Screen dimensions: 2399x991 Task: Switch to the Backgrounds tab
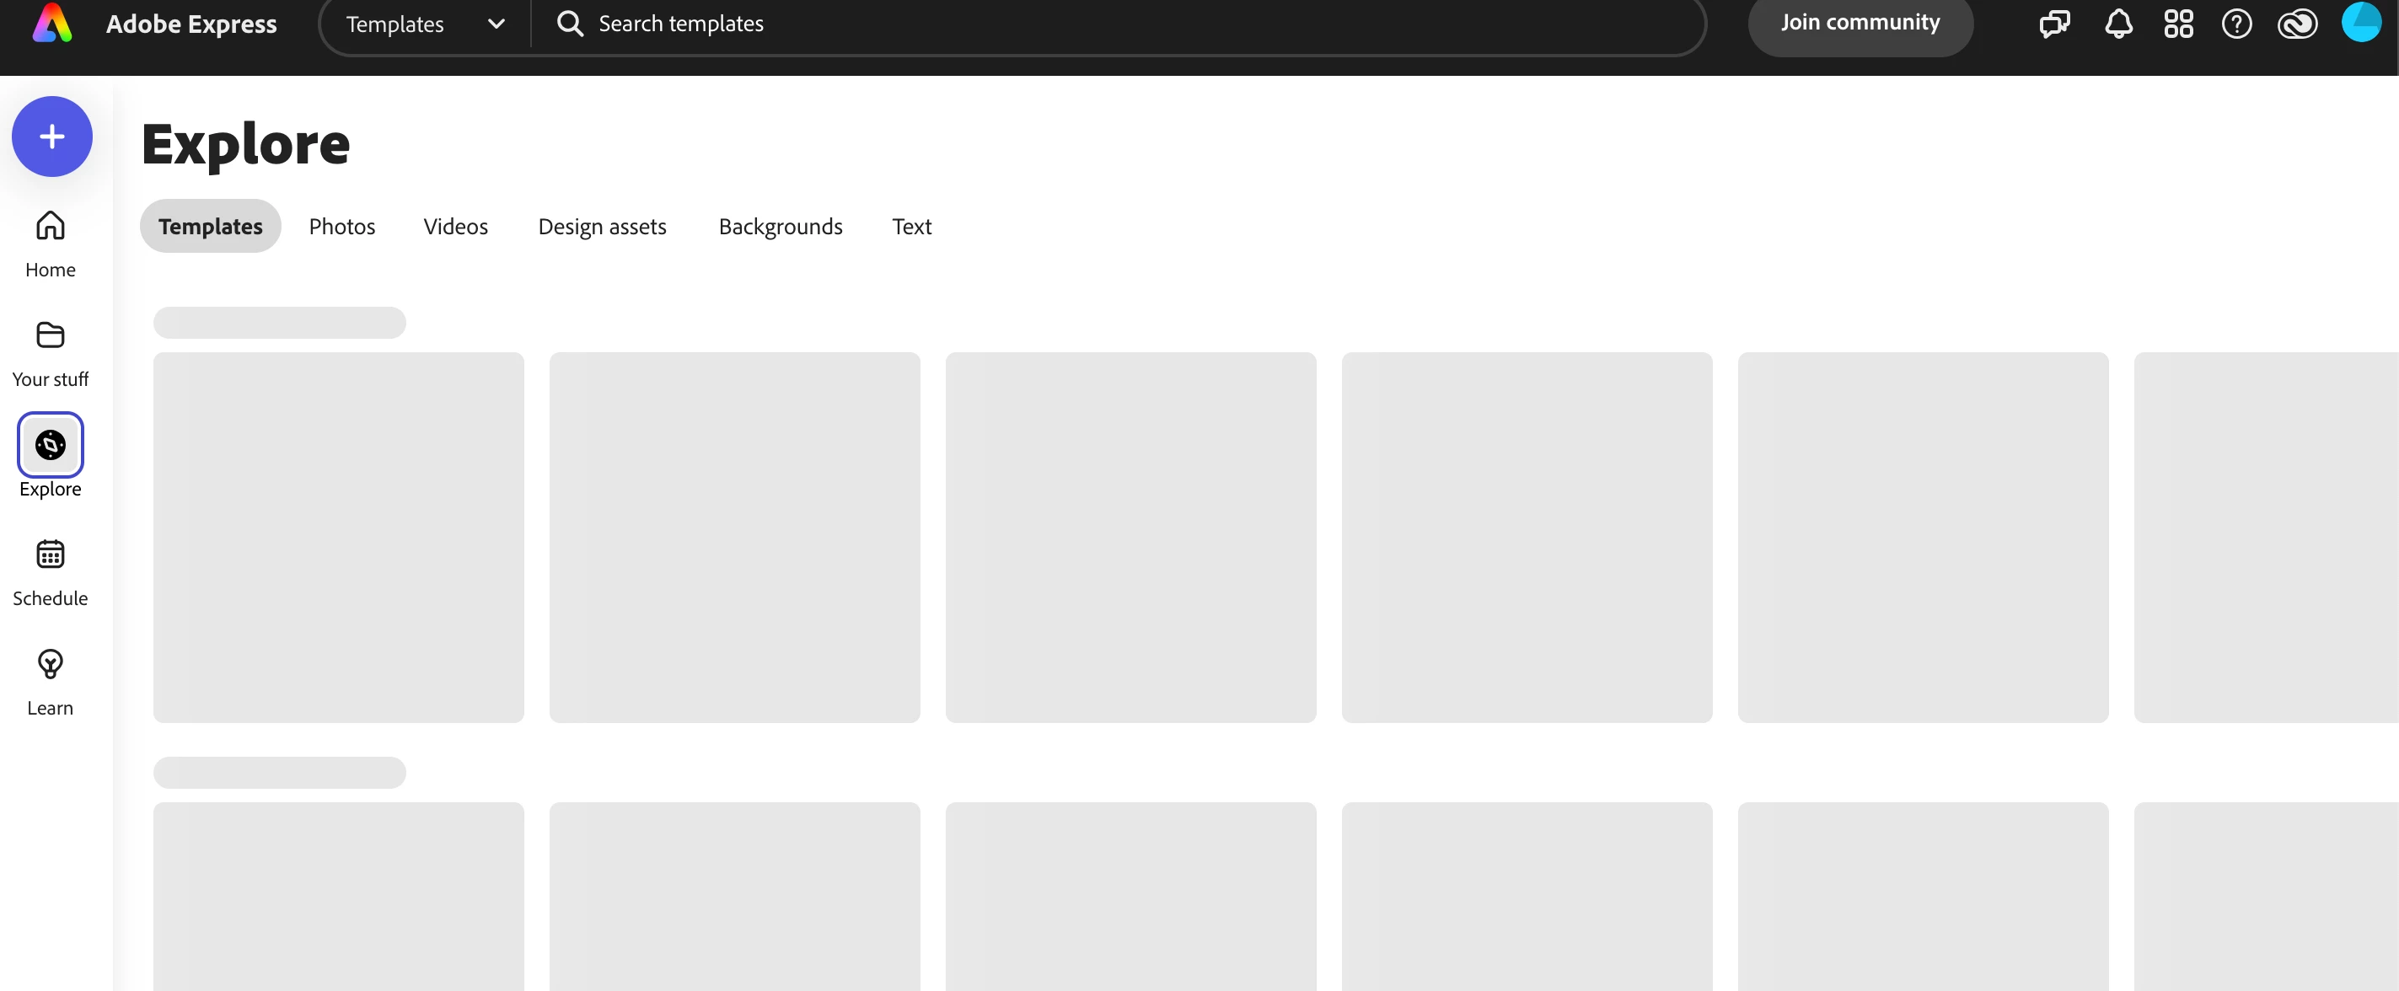click(780, 227)
